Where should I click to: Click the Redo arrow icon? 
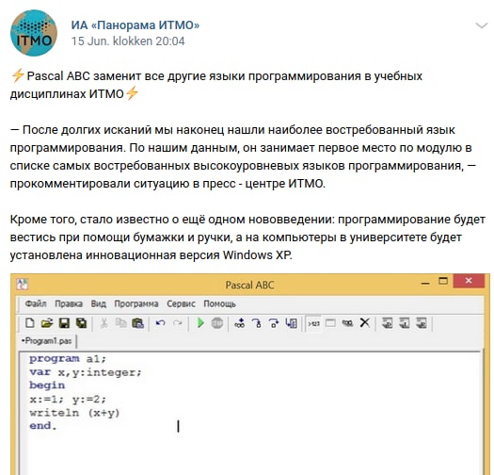click(x=178, y=323)
